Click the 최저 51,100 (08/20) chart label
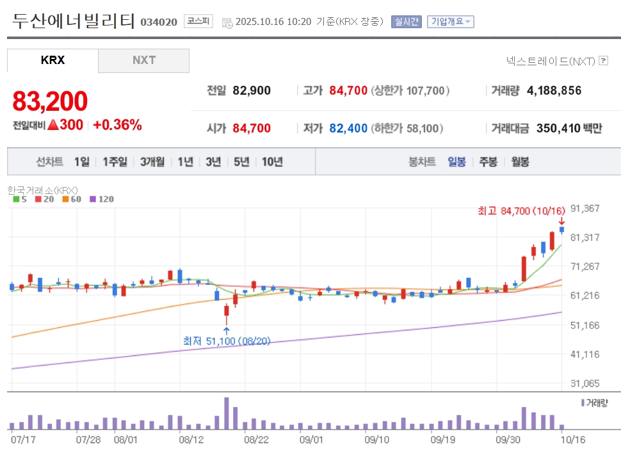The image size is (621, 461). click(x=227, y=341)
